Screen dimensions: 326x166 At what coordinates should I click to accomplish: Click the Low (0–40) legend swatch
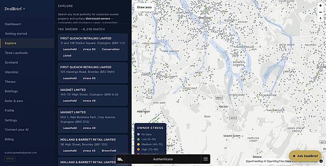[x=138, y=139]
